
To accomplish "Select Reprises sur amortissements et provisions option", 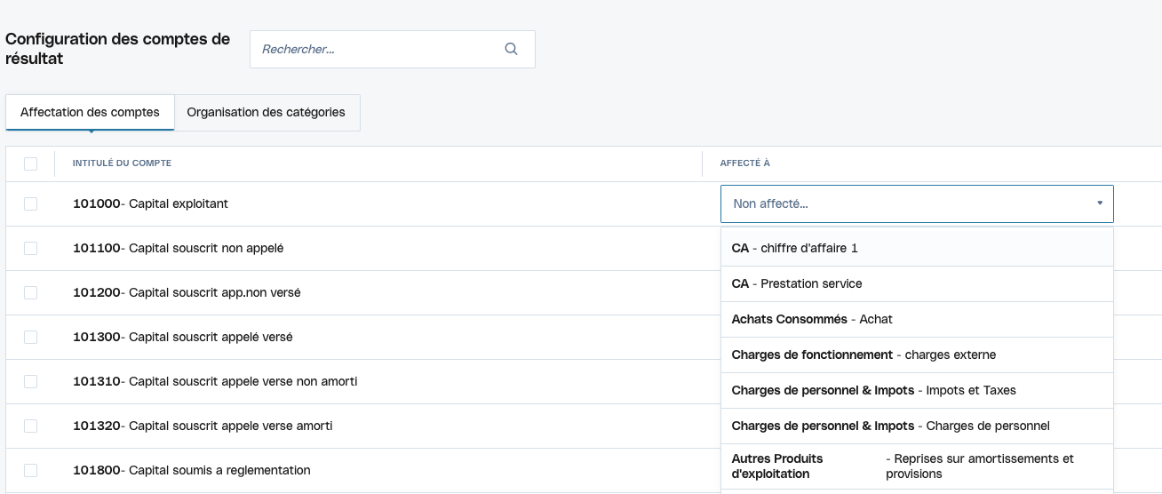I will tap(916, 466).
